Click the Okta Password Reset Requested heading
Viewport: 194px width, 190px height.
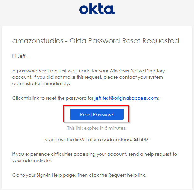point(124,41)
